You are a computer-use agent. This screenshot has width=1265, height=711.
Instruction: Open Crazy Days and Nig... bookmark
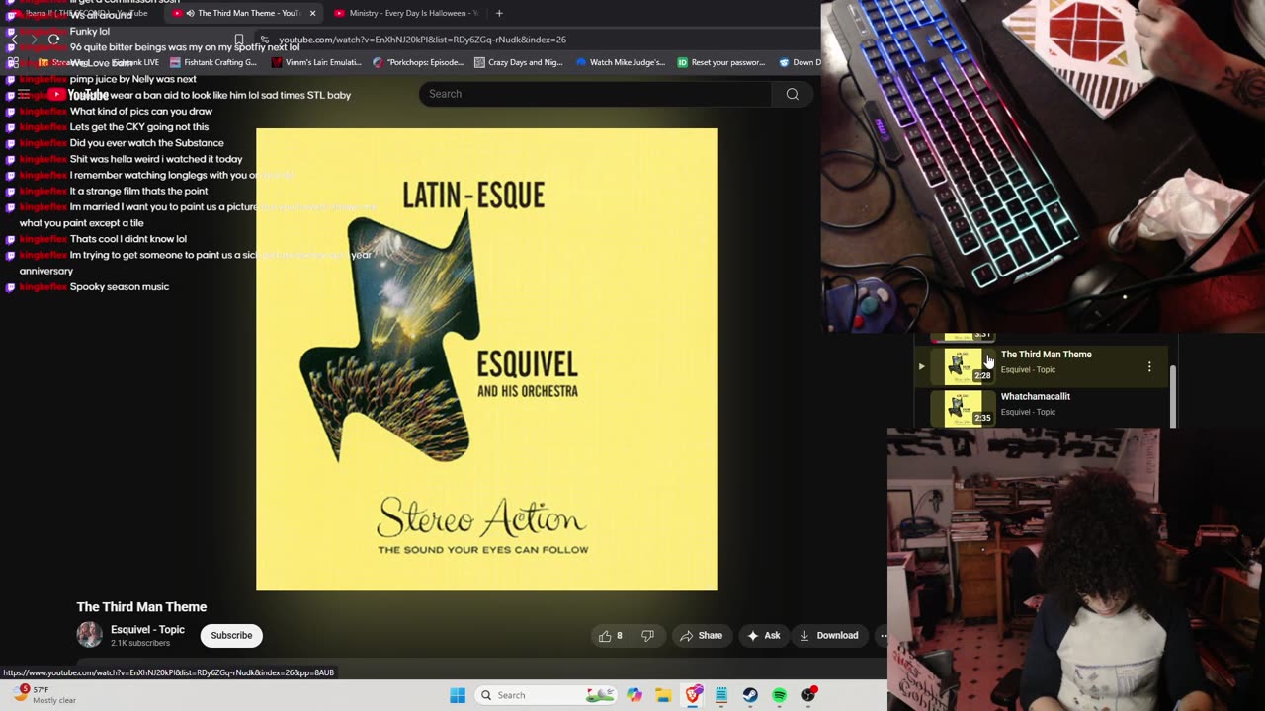[519, 62]
